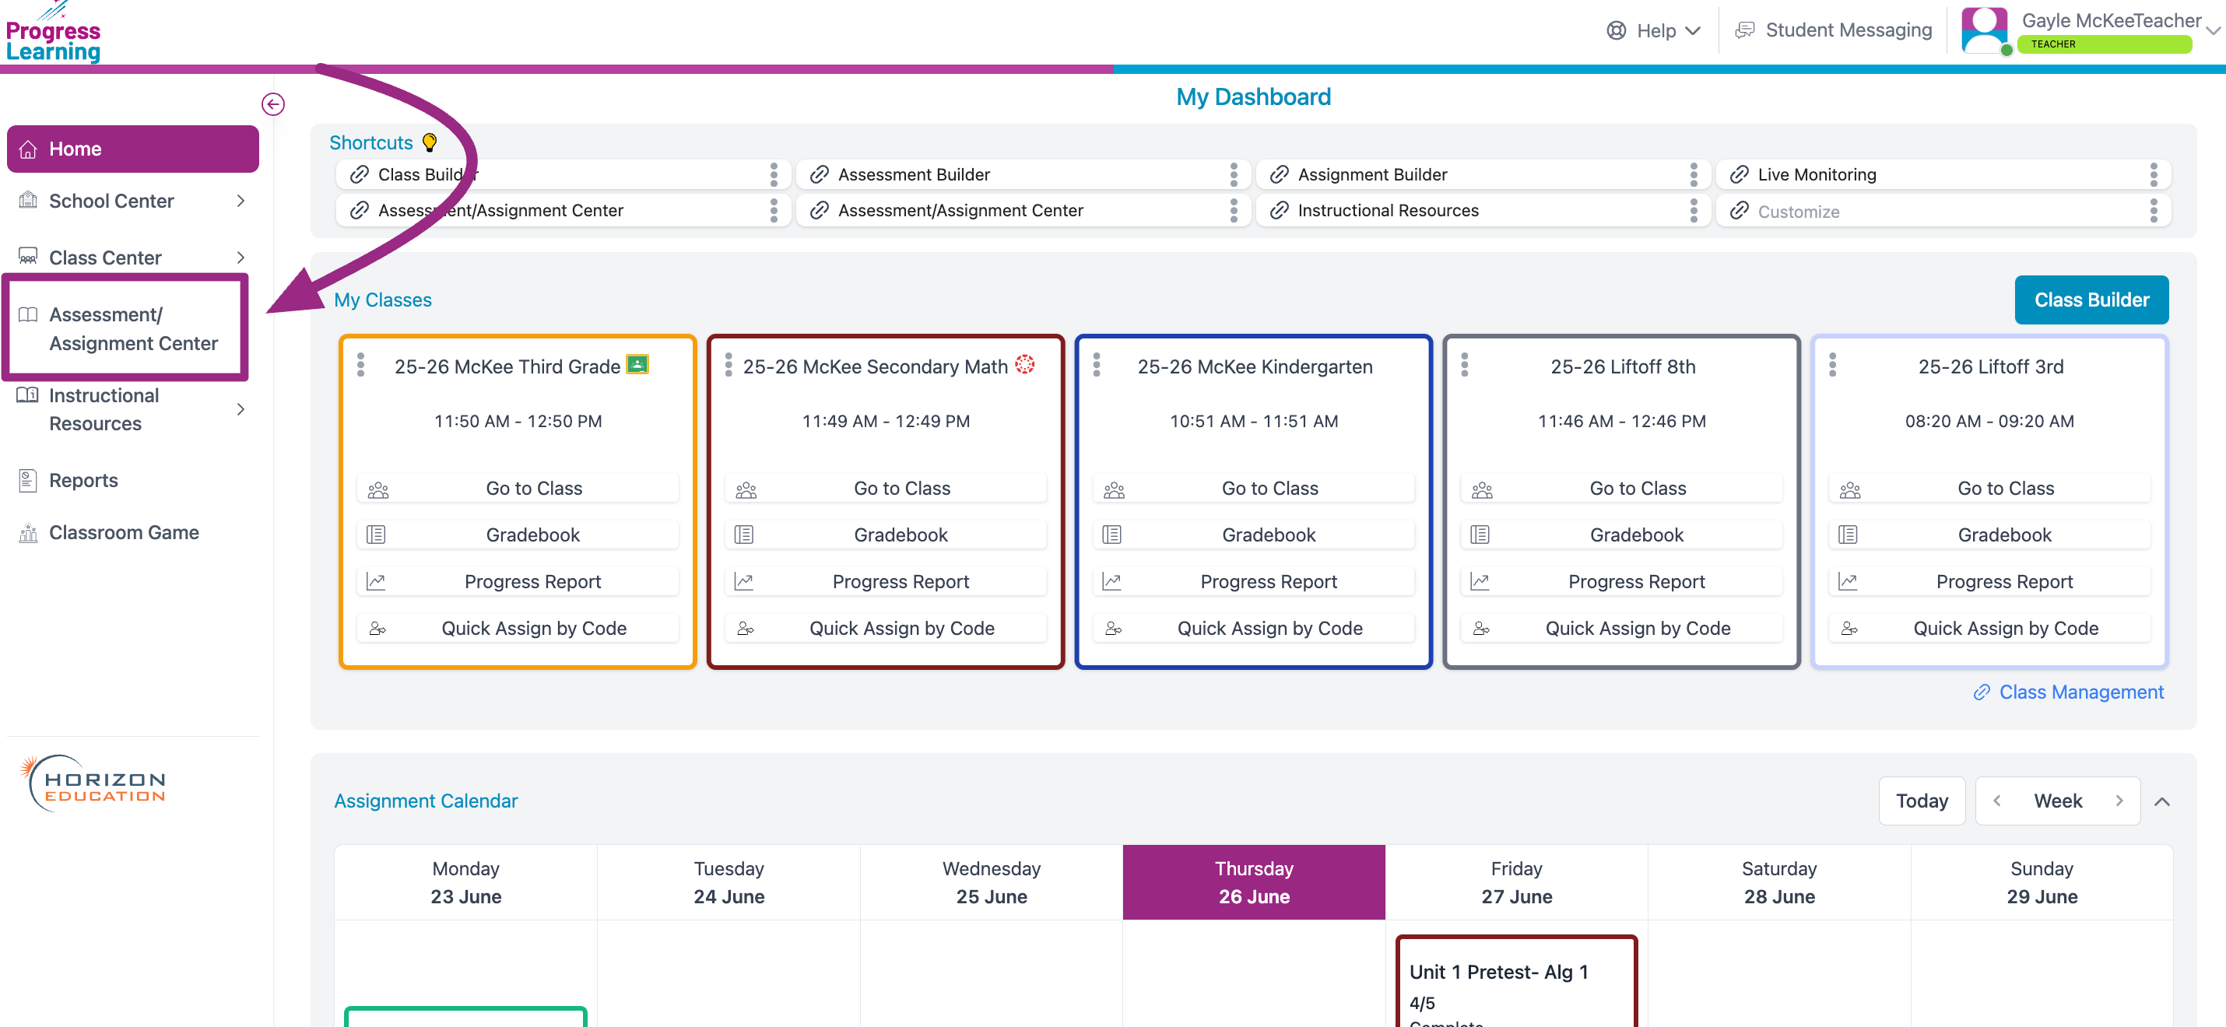Open kebab menu on Liftoff 8th card
Image resolution: width=2226 pixels, height=1027 pixels.
pos(1465,366)
